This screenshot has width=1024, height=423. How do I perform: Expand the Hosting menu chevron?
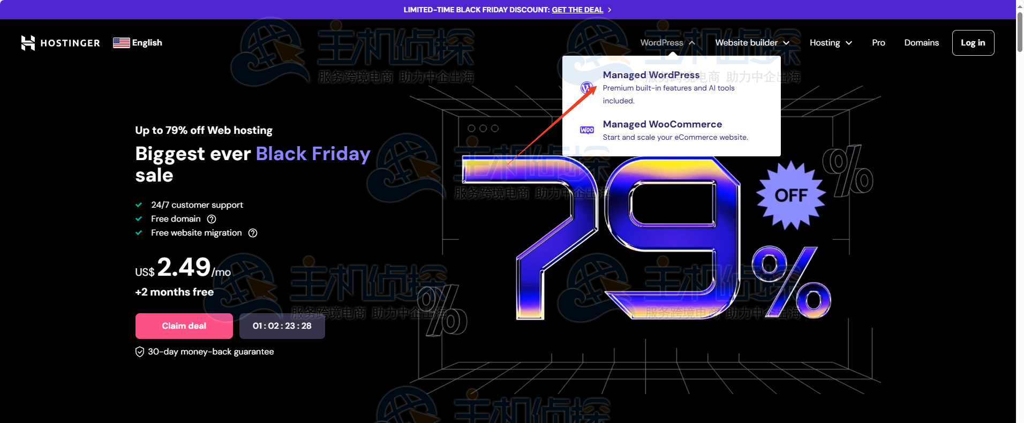849,43
